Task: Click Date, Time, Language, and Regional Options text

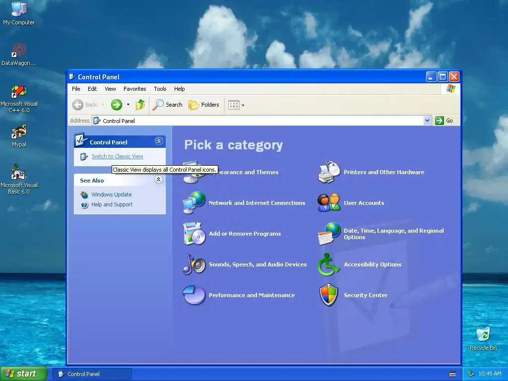Action: tap(393, 234)
